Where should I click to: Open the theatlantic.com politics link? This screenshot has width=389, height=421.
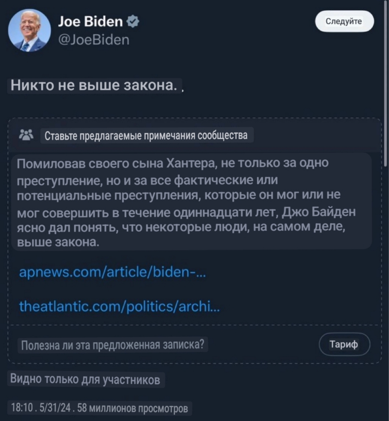pyautogui.click(x=119, y=306)
